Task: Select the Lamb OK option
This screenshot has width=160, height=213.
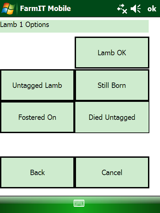Action: pos(112,53)
